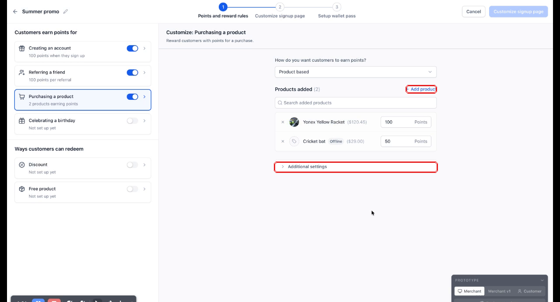Click the gift icon for Creating an account

(22, 49)
